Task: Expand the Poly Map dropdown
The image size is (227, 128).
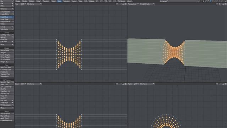Action: coord(7,100)
